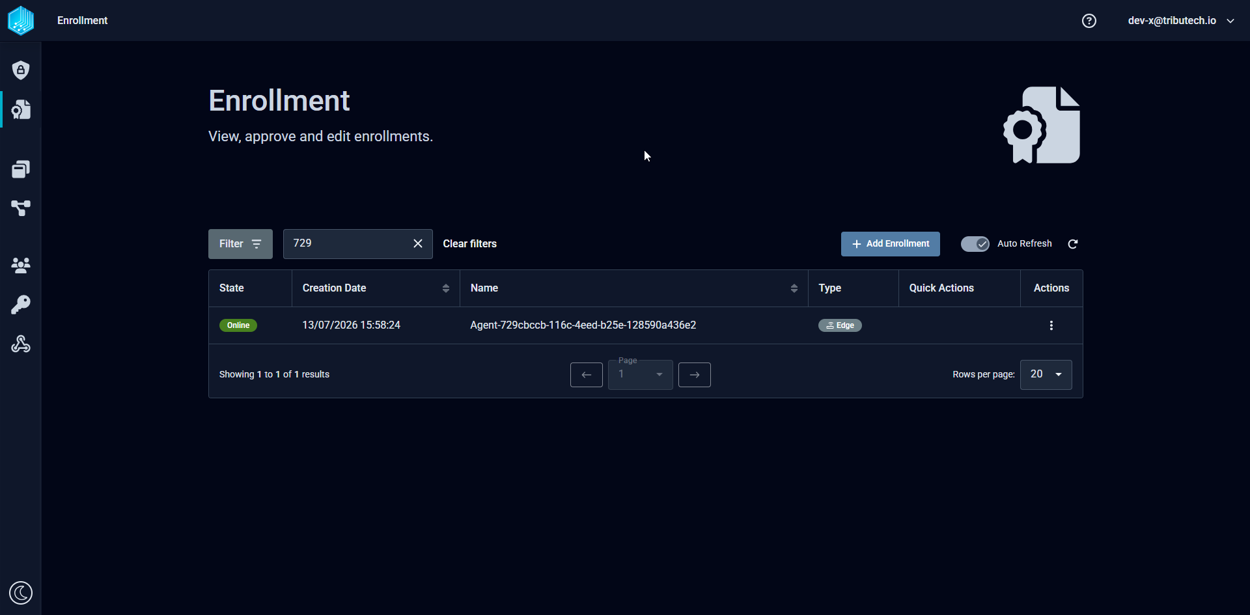Screen dimensions: 1250x615
Task: Click the Actions column header
Action: click(x=1051, y=288)
